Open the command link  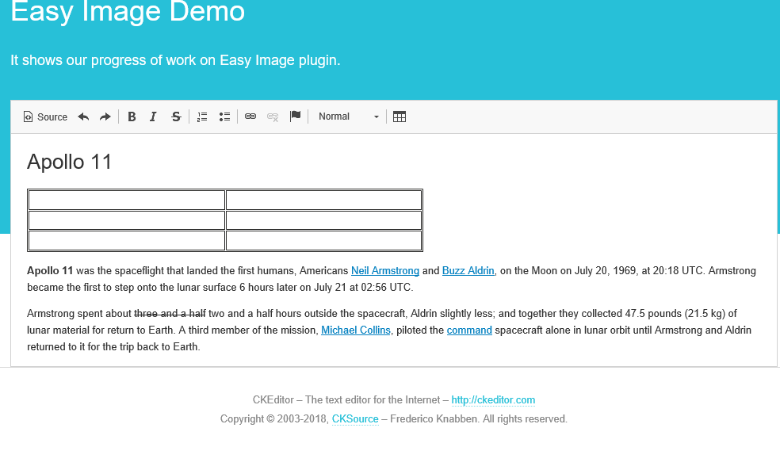tap(469, 330)
